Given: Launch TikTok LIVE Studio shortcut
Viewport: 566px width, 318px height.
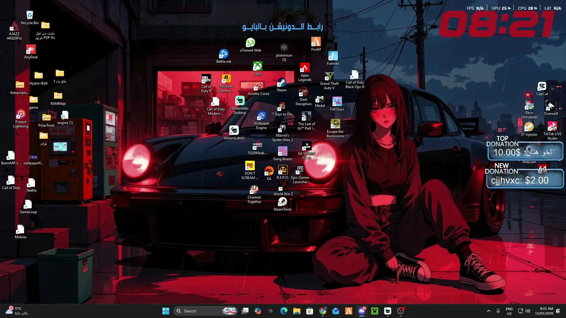Looking at the screenshot, I should pos(552,131).
